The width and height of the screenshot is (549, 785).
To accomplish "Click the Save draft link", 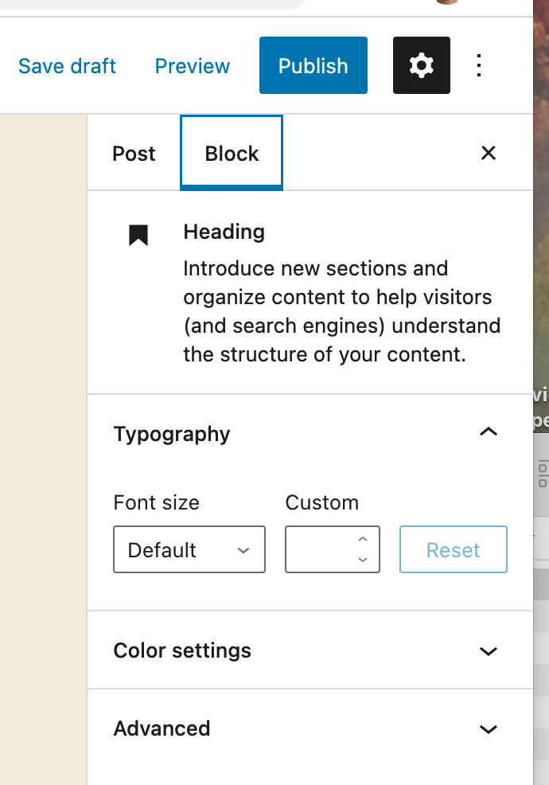I will (x=67, y=65).
